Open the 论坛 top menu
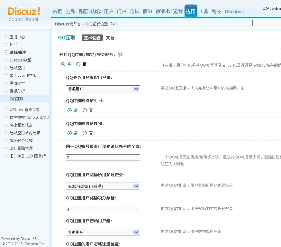The height and width of the screenshot is (247, 281). pyautogui.click(x=134, y=12)
